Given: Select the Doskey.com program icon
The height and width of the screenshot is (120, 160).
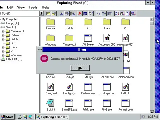Looking at the screenshot, I should click(107, 87).
